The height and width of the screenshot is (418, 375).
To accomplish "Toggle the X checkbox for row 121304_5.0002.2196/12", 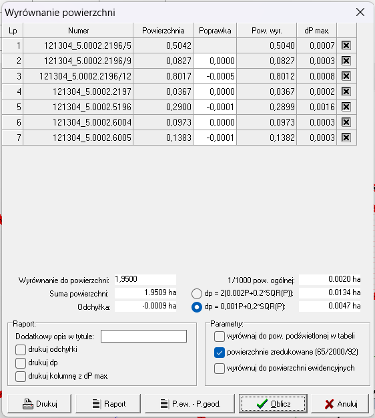I will pos(346,76).
